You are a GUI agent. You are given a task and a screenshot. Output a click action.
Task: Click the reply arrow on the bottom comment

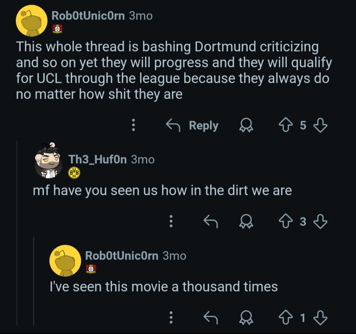click(210, 317)
